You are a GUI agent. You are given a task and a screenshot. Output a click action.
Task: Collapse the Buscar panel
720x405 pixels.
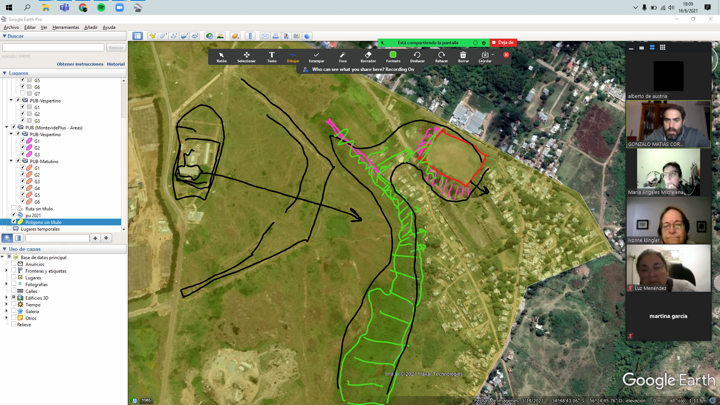(x=4, y=36)
